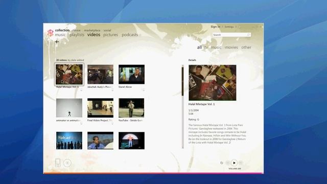Click the large Details preview image
Screen dimensions: 327x184
point(213,83)
